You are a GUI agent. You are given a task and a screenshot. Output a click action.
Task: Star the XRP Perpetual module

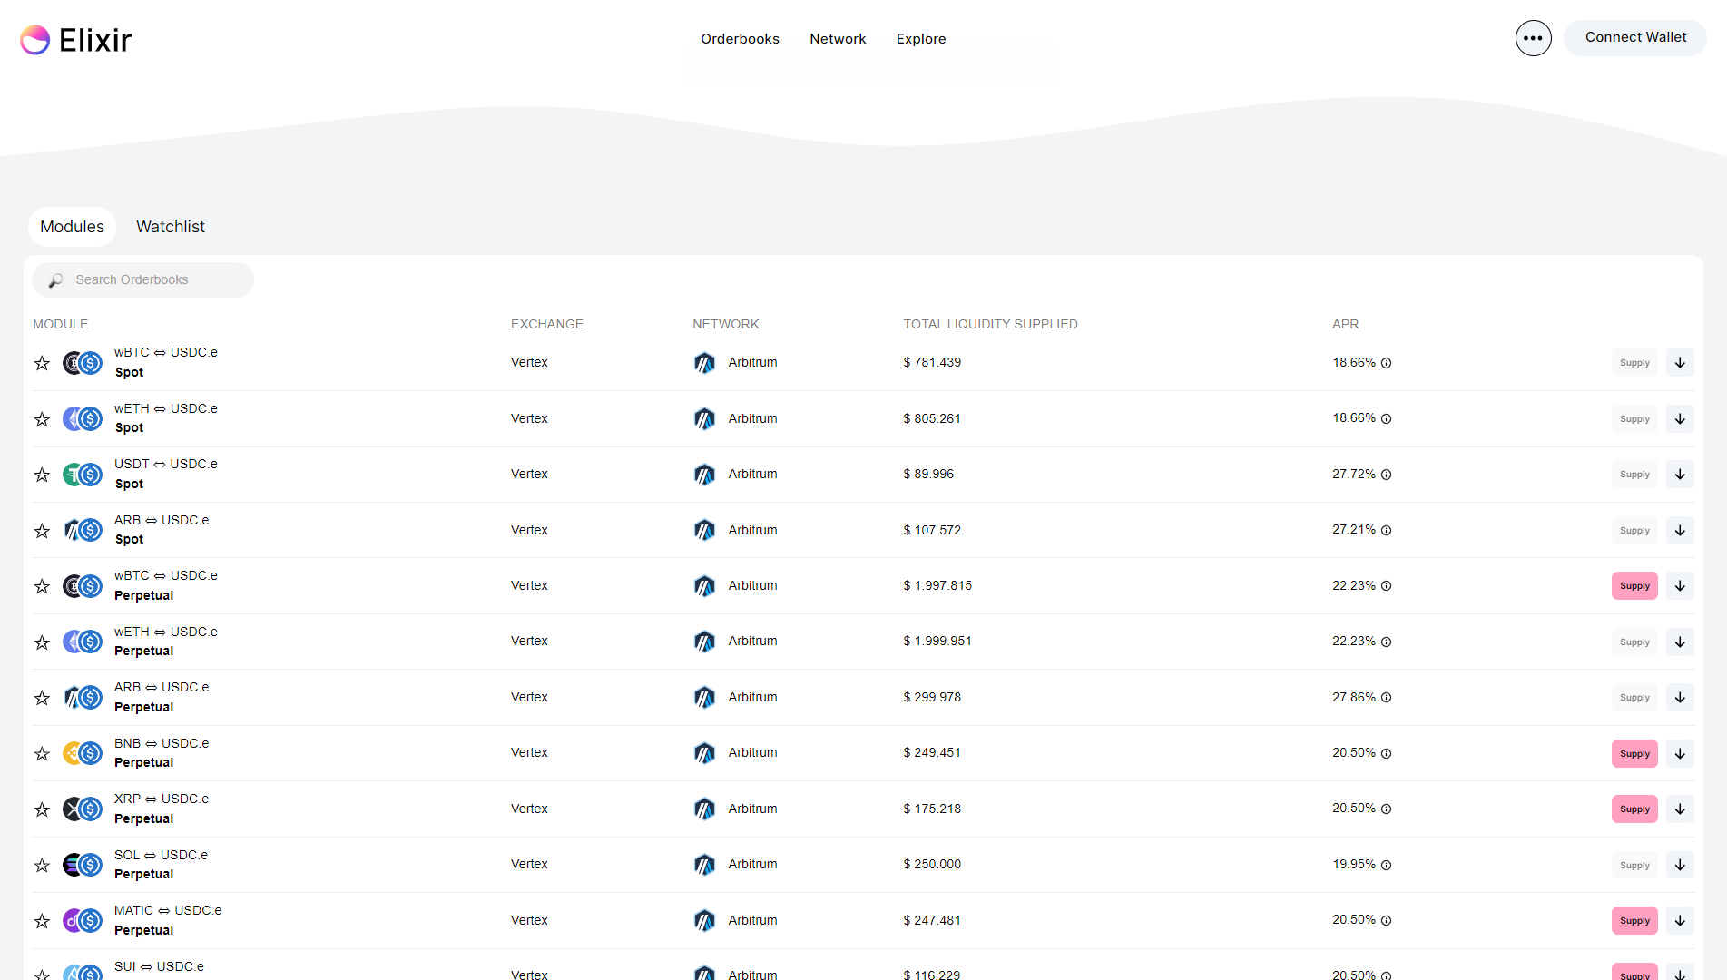tap(42, 808)
